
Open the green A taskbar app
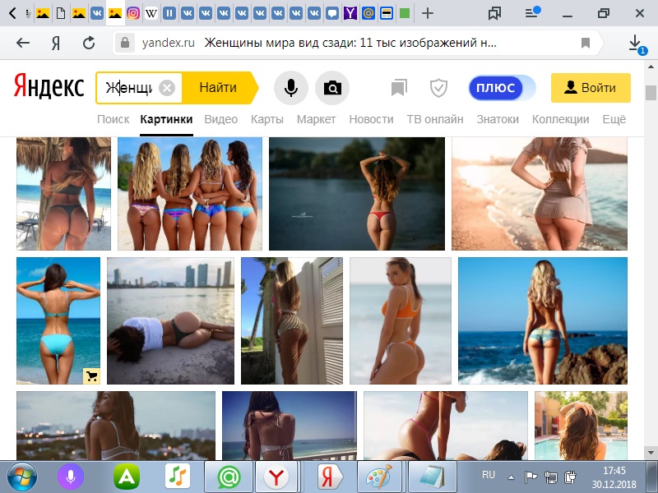(x=127, y=477)
